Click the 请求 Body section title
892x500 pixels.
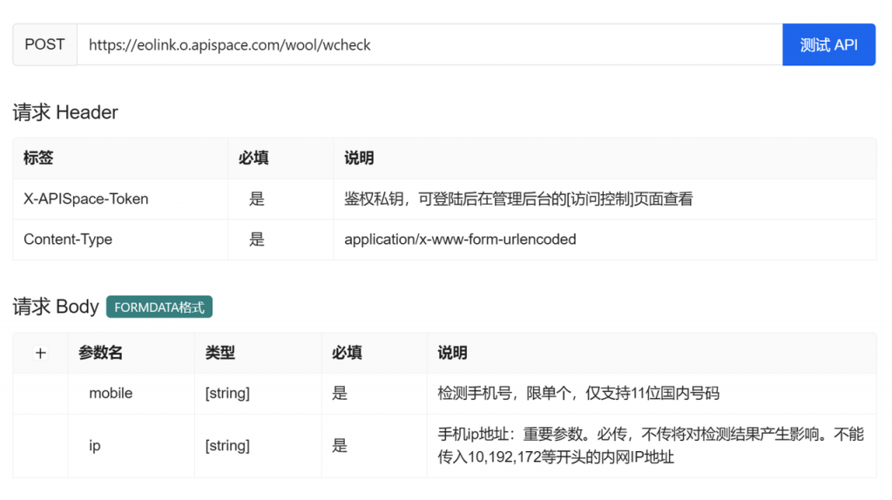56,307
